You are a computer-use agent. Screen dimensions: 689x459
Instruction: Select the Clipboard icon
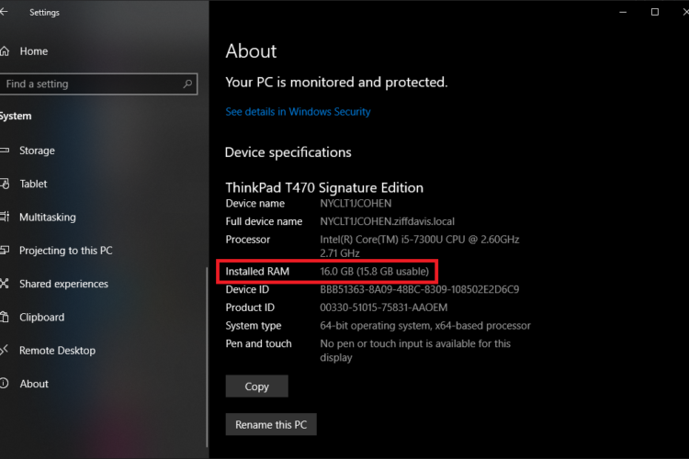point(4,318)
